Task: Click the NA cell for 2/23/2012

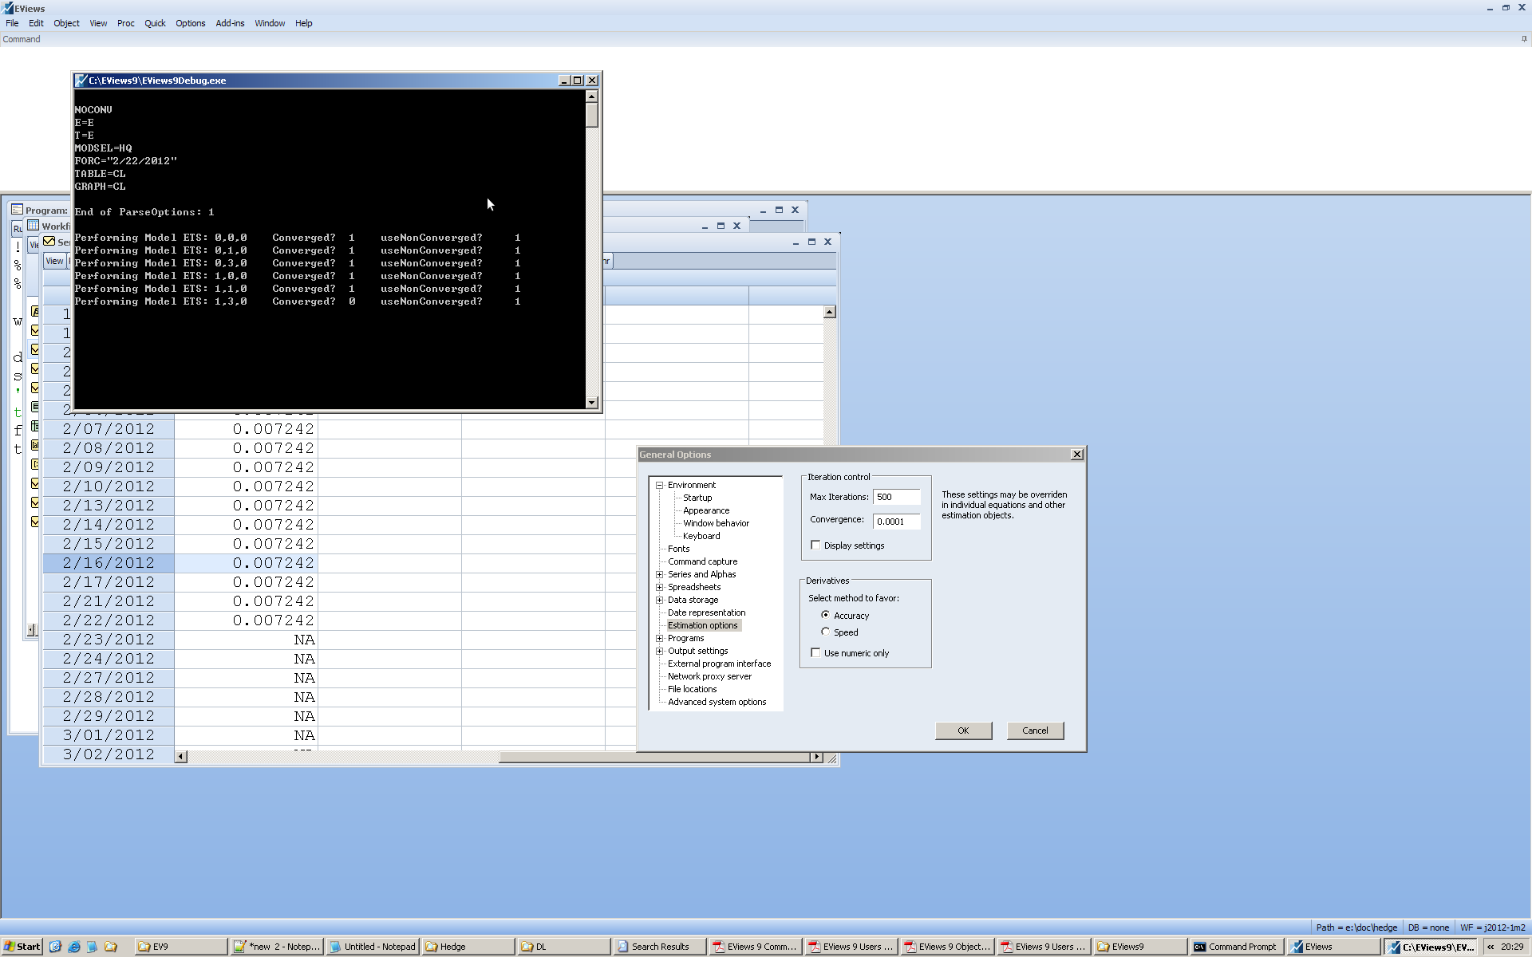Action: pos(246,640)
